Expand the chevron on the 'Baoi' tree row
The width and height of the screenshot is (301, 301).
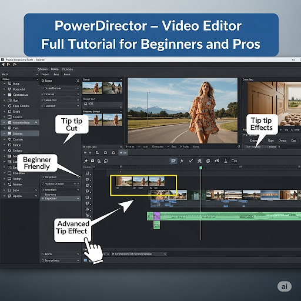[36, 190]
